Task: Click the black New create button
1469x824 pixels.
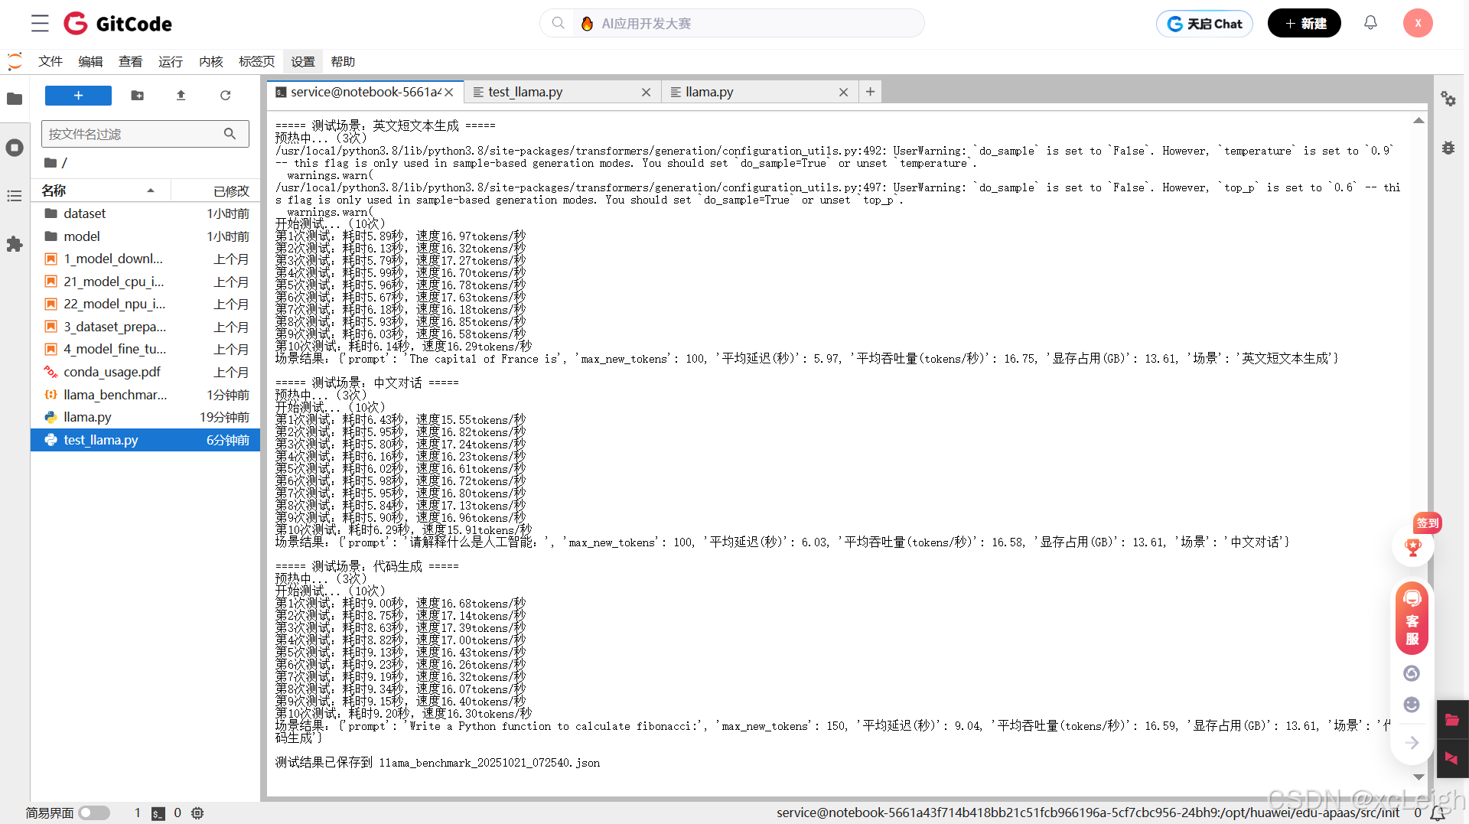Action: tap(1305, 24)
